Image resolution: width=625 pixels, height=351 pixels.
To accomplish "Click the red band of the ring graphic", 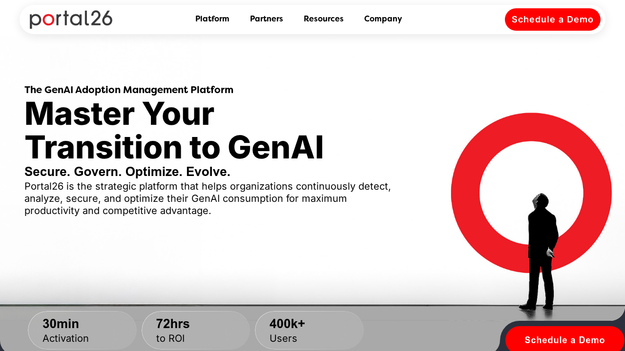I will tap(465, 193).
